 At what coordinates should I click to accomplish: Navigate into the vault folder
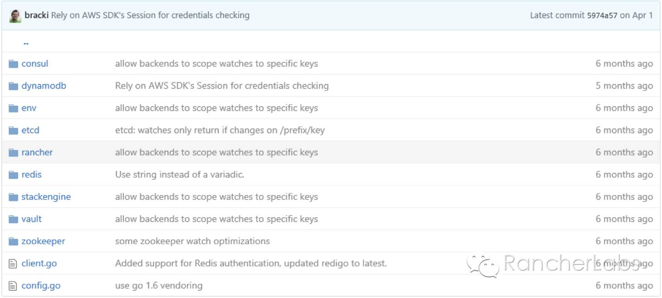(x=31, y=220)
